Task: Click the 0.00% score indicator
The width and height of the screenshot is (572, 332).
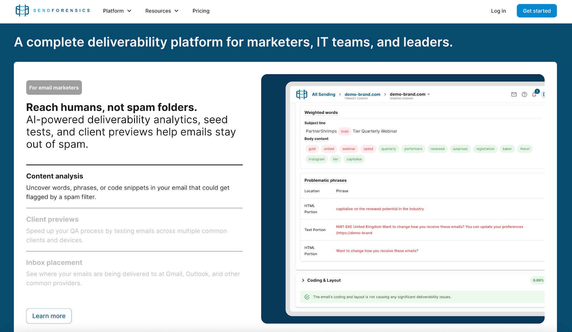Action: (x=537, y=280)
